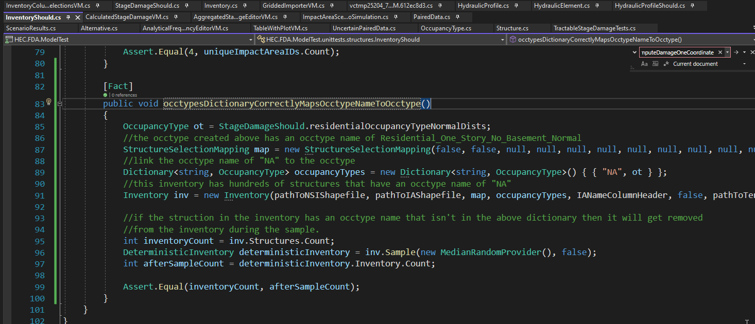Image resolution: width=755 pixels, height=324 pixels.
Task: Open the HEC.FDA.ModelTest breadcrumb dropdown
Action: 250,39
